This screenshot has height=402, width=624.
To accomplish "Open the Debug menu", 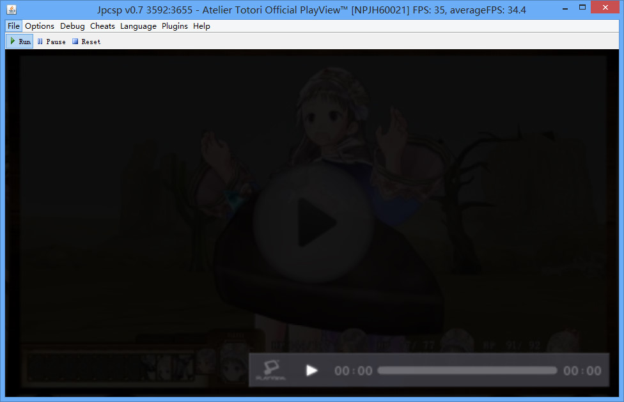I will [72, 26].
